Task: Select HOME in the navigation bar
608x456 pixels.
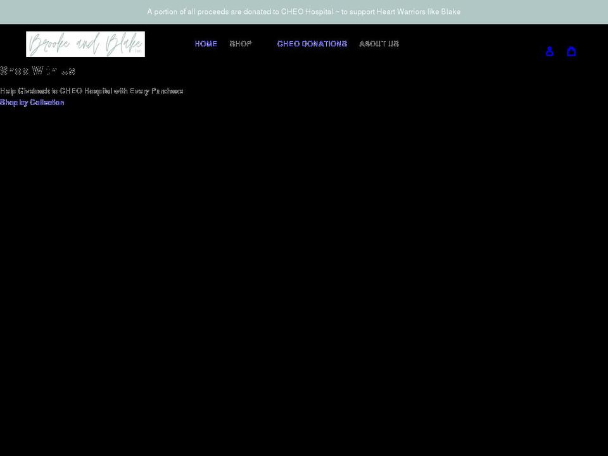Action: [206, 44]
